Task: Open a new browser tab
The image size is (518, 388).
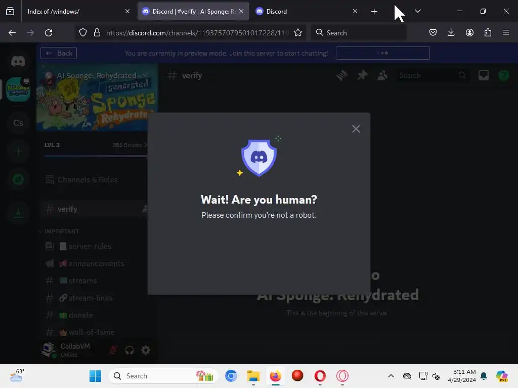Action: [x=374, y=12]
